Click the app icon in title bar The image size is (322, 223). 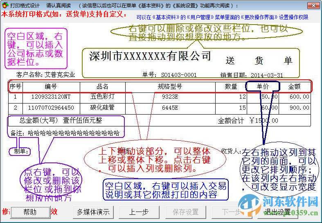point(5,5)
